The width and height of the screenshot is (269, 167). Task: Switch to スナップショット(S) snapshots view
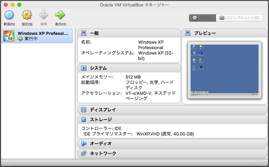tap(239, 18)
